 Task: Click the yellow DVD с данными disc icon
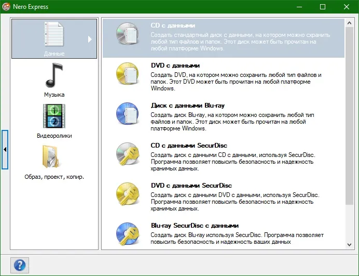pyautogui.click(x=128, y=74)
